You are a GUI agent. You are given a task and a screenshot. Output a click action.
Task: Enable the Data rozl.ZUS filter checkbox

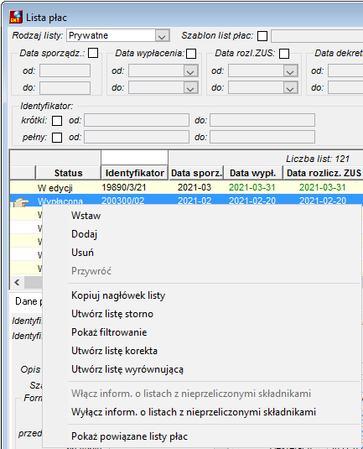(x=284, y=54)
